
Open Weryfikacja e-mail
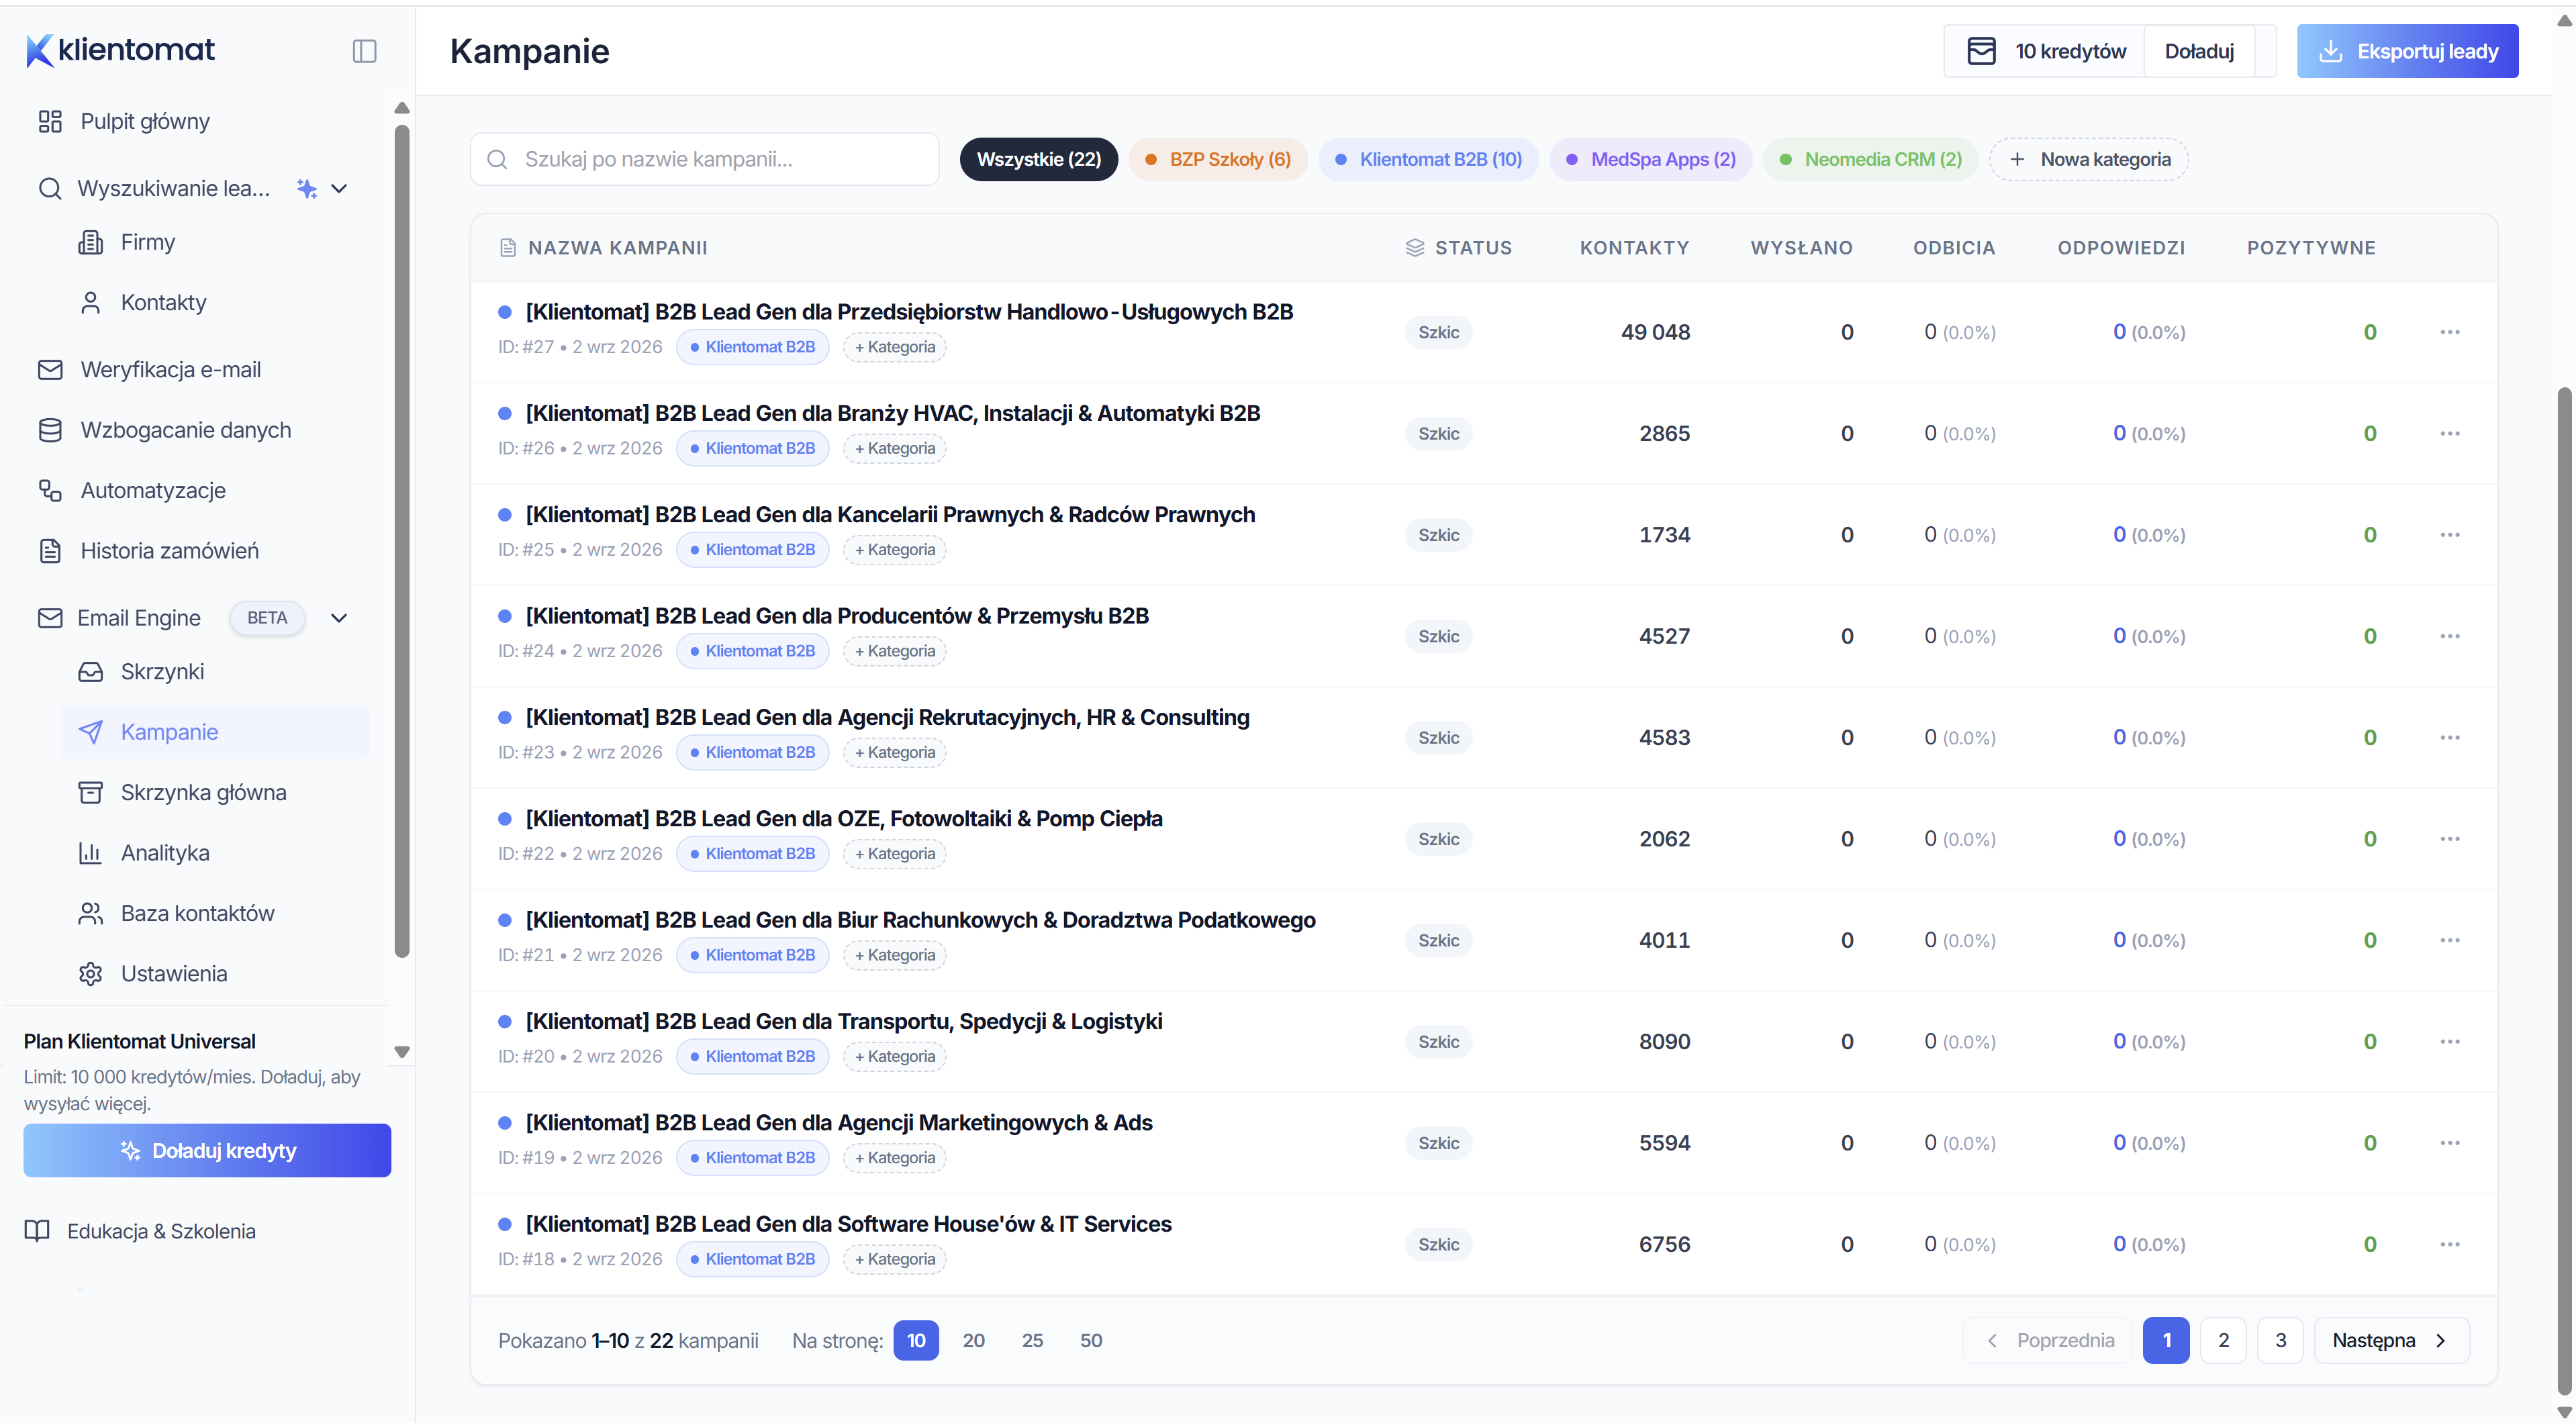point(149,369)
